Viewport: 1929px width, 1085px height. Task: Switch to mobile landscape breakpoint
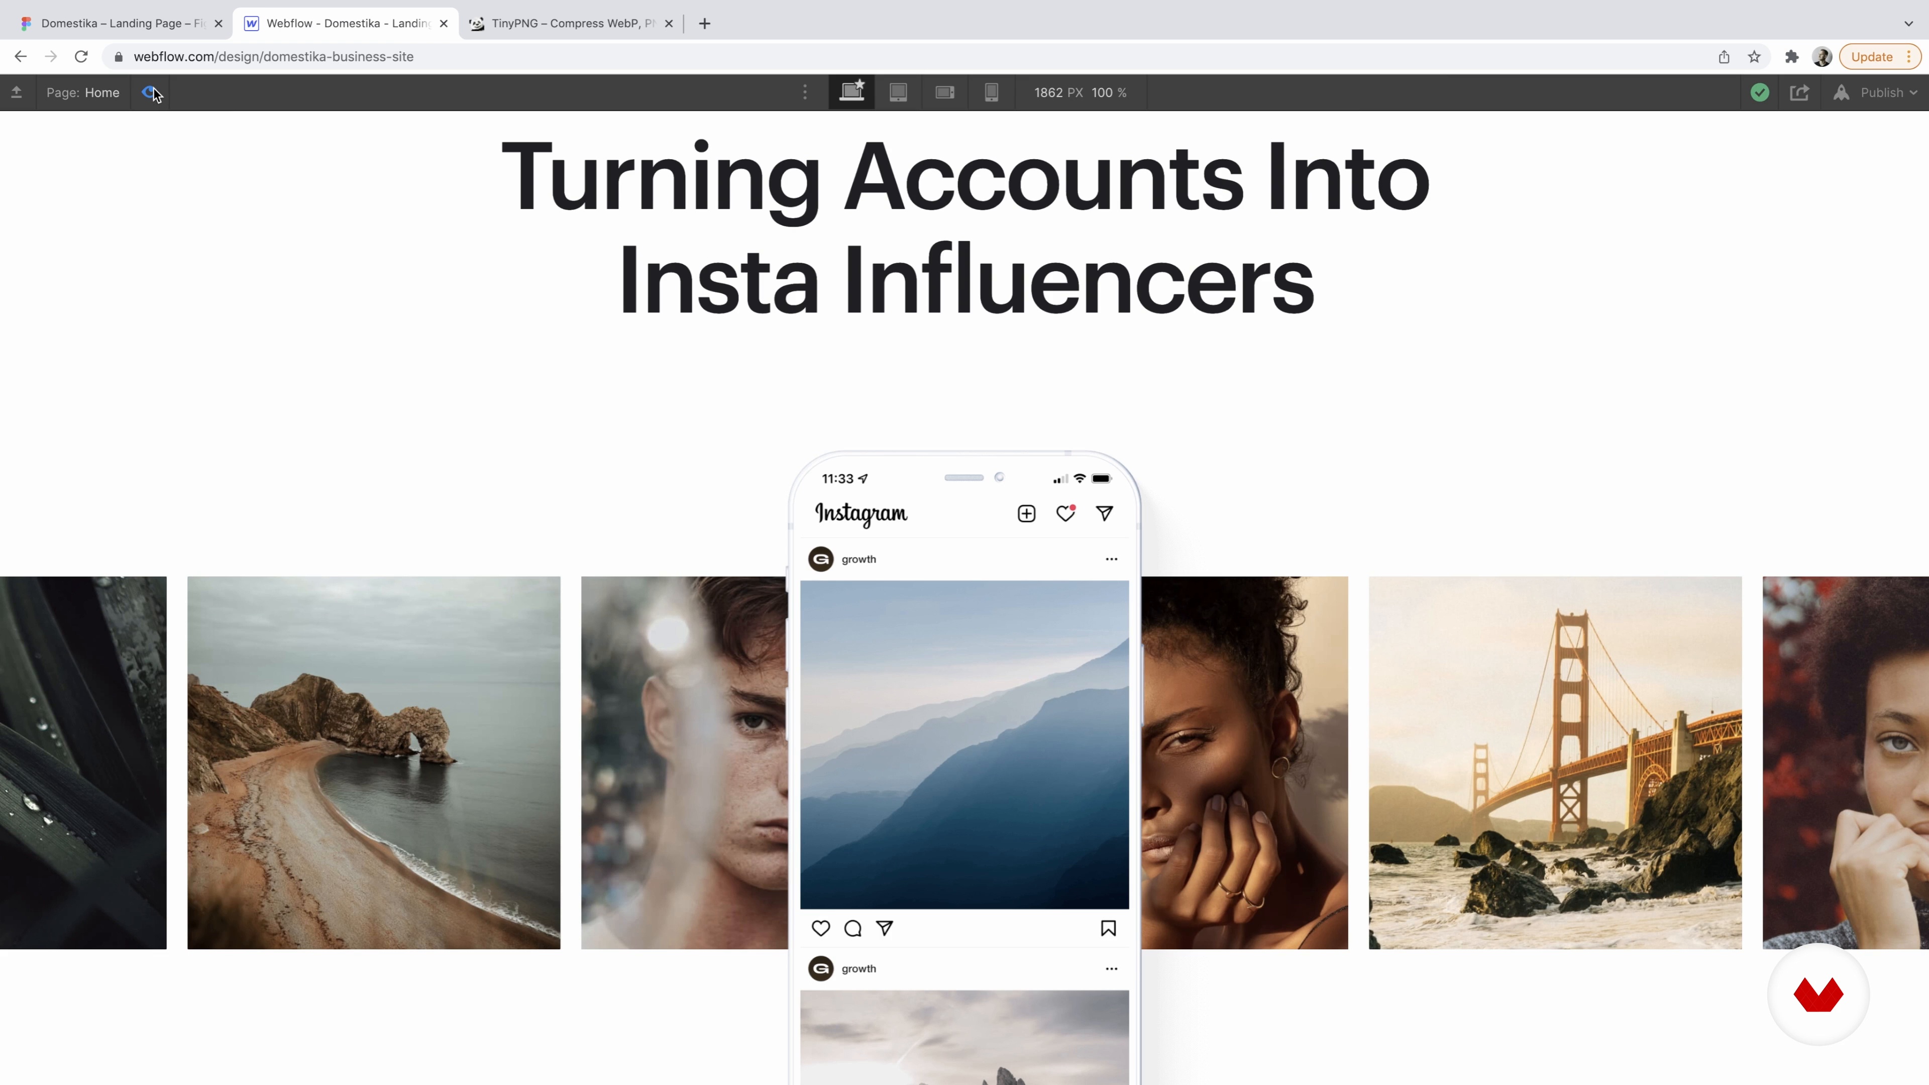pyautogui.click(x=944, y=92)
